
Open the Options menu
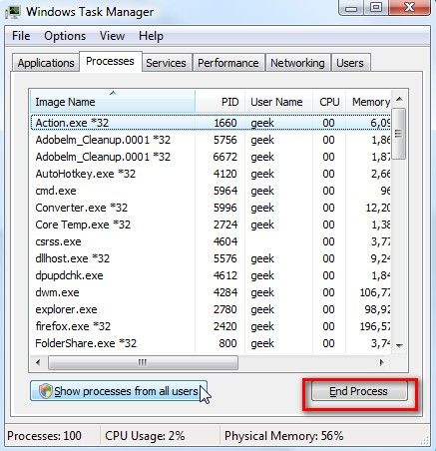pos(65,36)
